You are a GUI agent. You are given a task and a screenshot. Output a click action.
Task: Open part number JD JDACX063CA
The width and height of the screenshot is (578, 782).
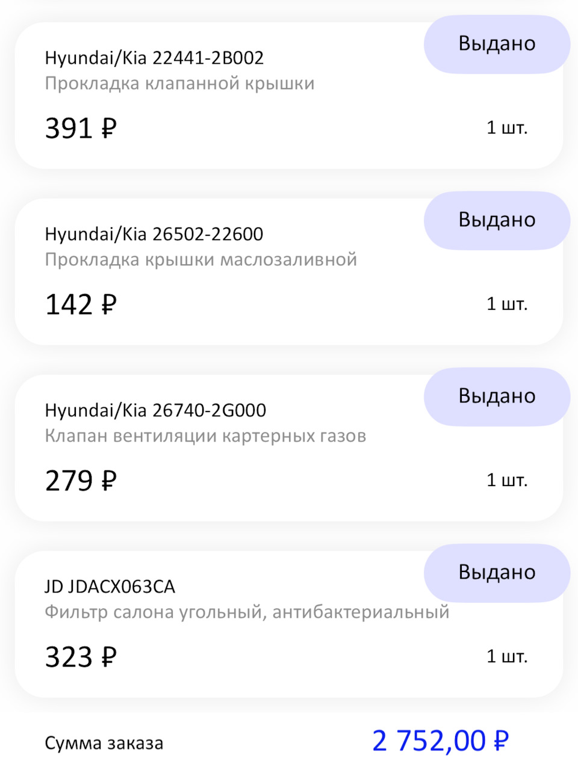point(110,587)
